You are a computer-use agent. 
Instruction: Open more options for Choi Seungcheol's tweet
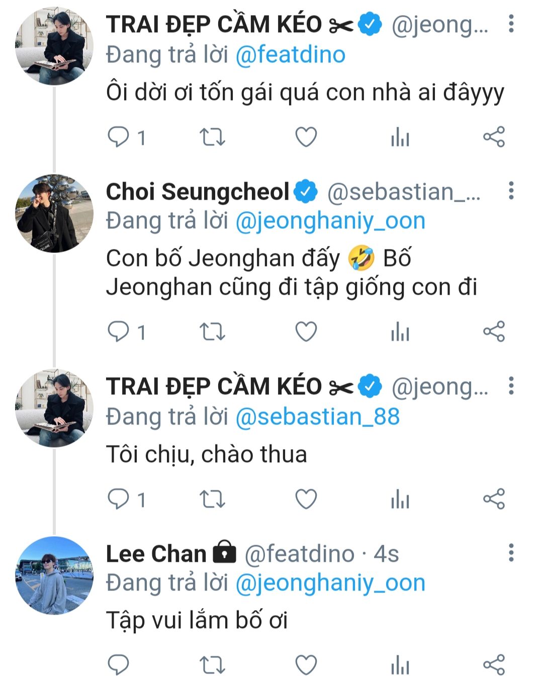click(511, 191)
